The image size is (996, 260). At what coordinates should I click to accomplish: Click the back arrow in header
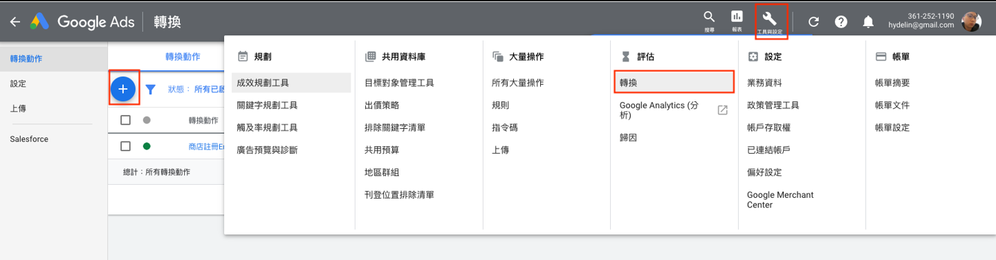15,22
